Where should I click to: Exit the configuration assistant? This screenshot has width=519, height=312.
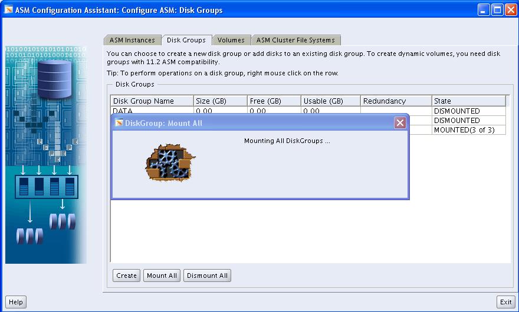click(505, 302)
